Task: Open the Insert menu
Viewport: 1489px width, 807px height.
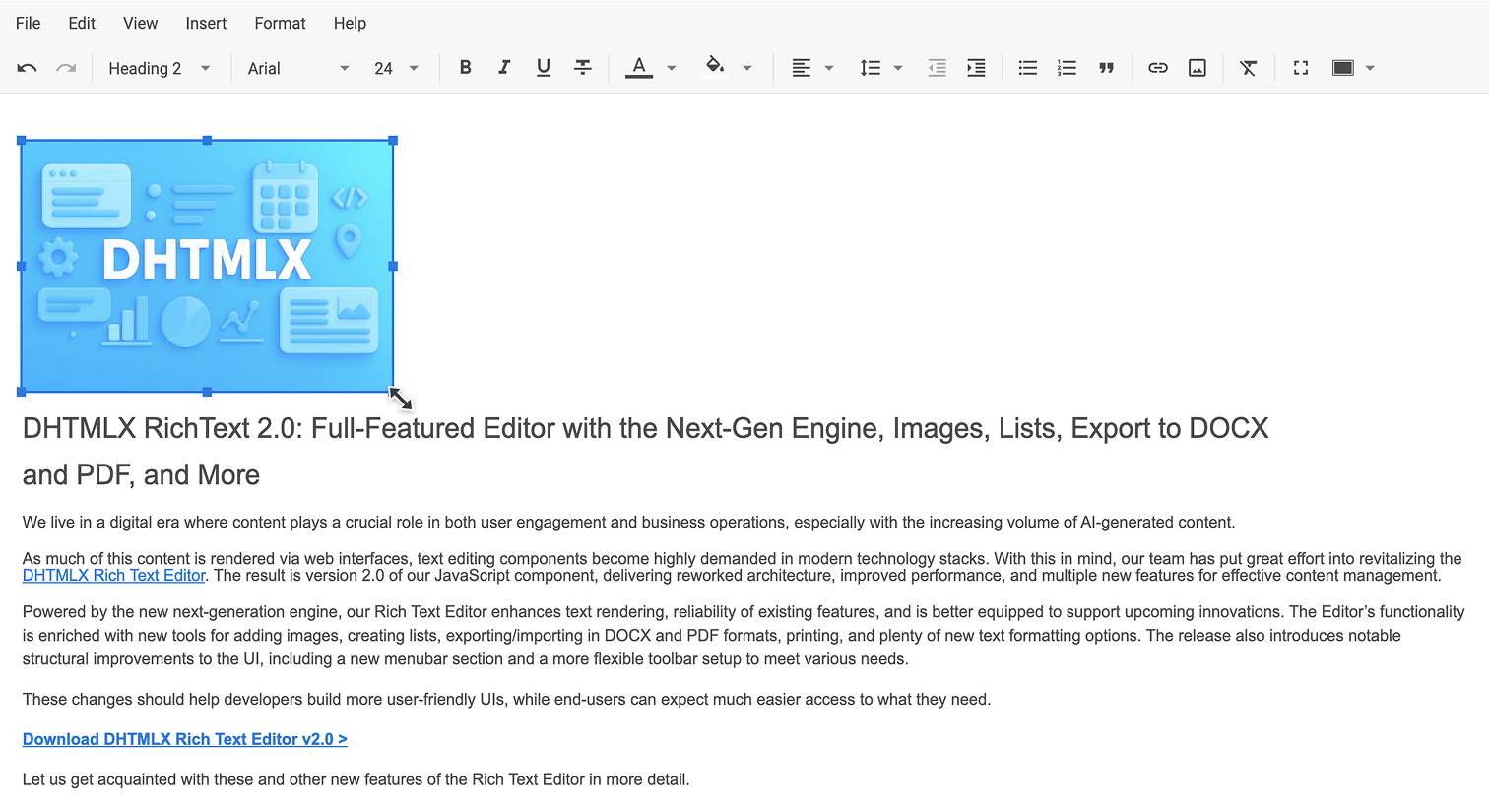Action: point(206,23)
